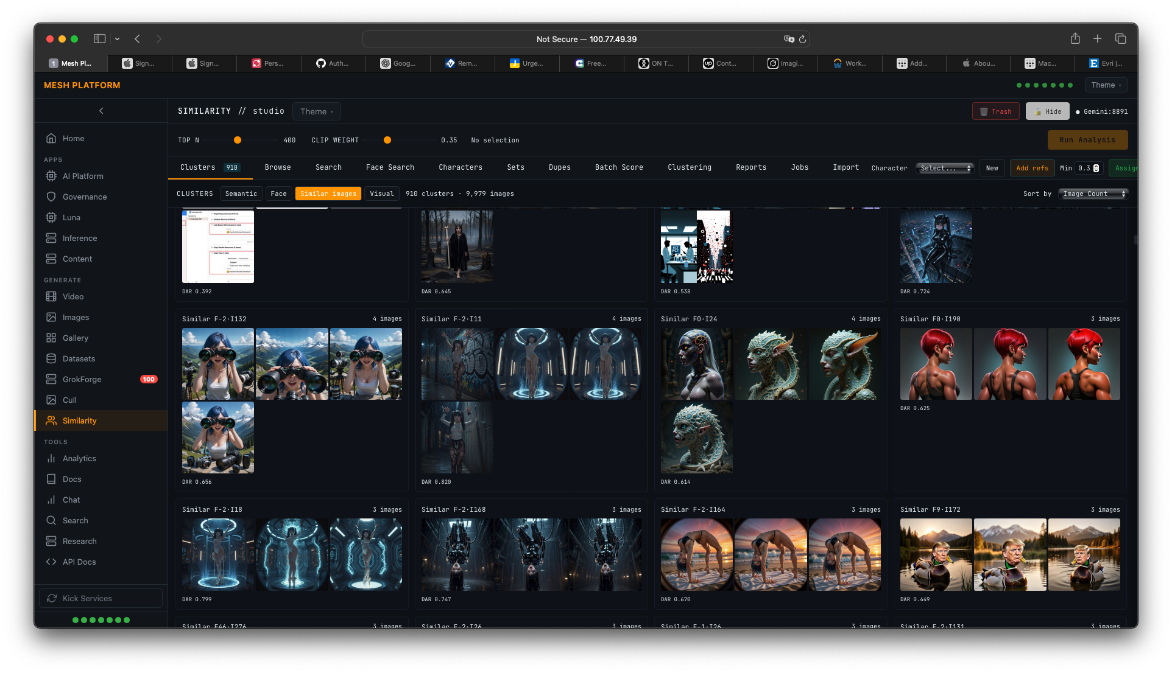Select Governance from the sidebar
This screenshot has width=1172, height=673.
[84, 197]
